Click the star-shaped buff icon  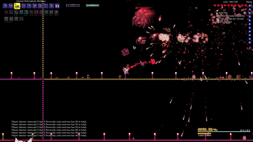[x=21, y=12]
